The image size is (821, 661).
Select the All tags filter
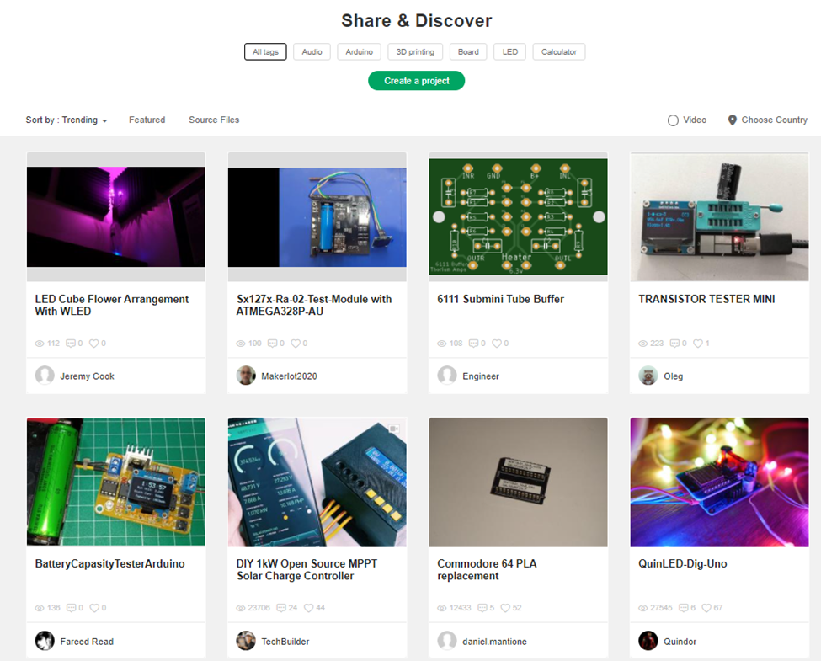tap(265, 52)
